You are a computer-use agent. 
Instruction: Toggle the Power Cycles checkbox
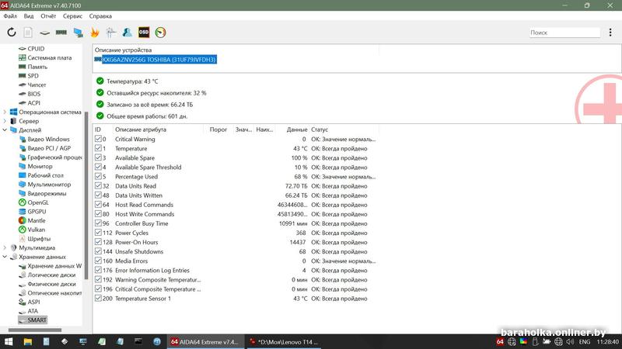coord(98,233)
